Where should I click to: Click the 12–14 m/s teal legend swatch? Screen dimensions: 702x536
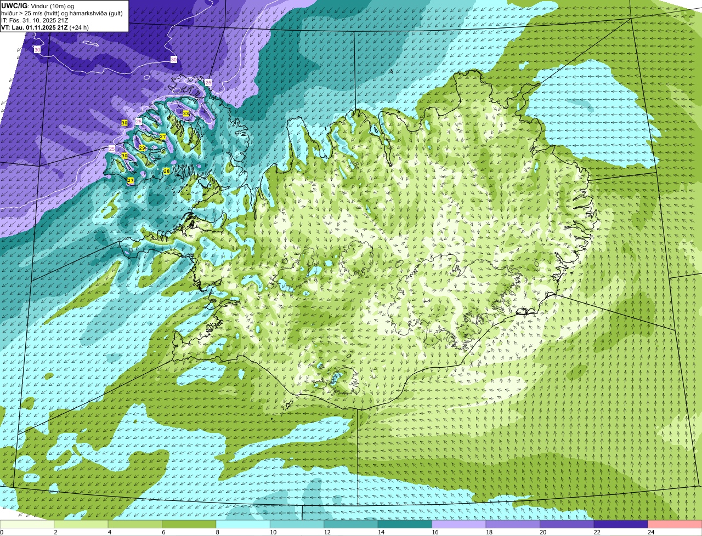(351, 524)
